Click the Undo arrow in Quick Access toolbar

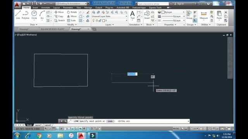45,3
